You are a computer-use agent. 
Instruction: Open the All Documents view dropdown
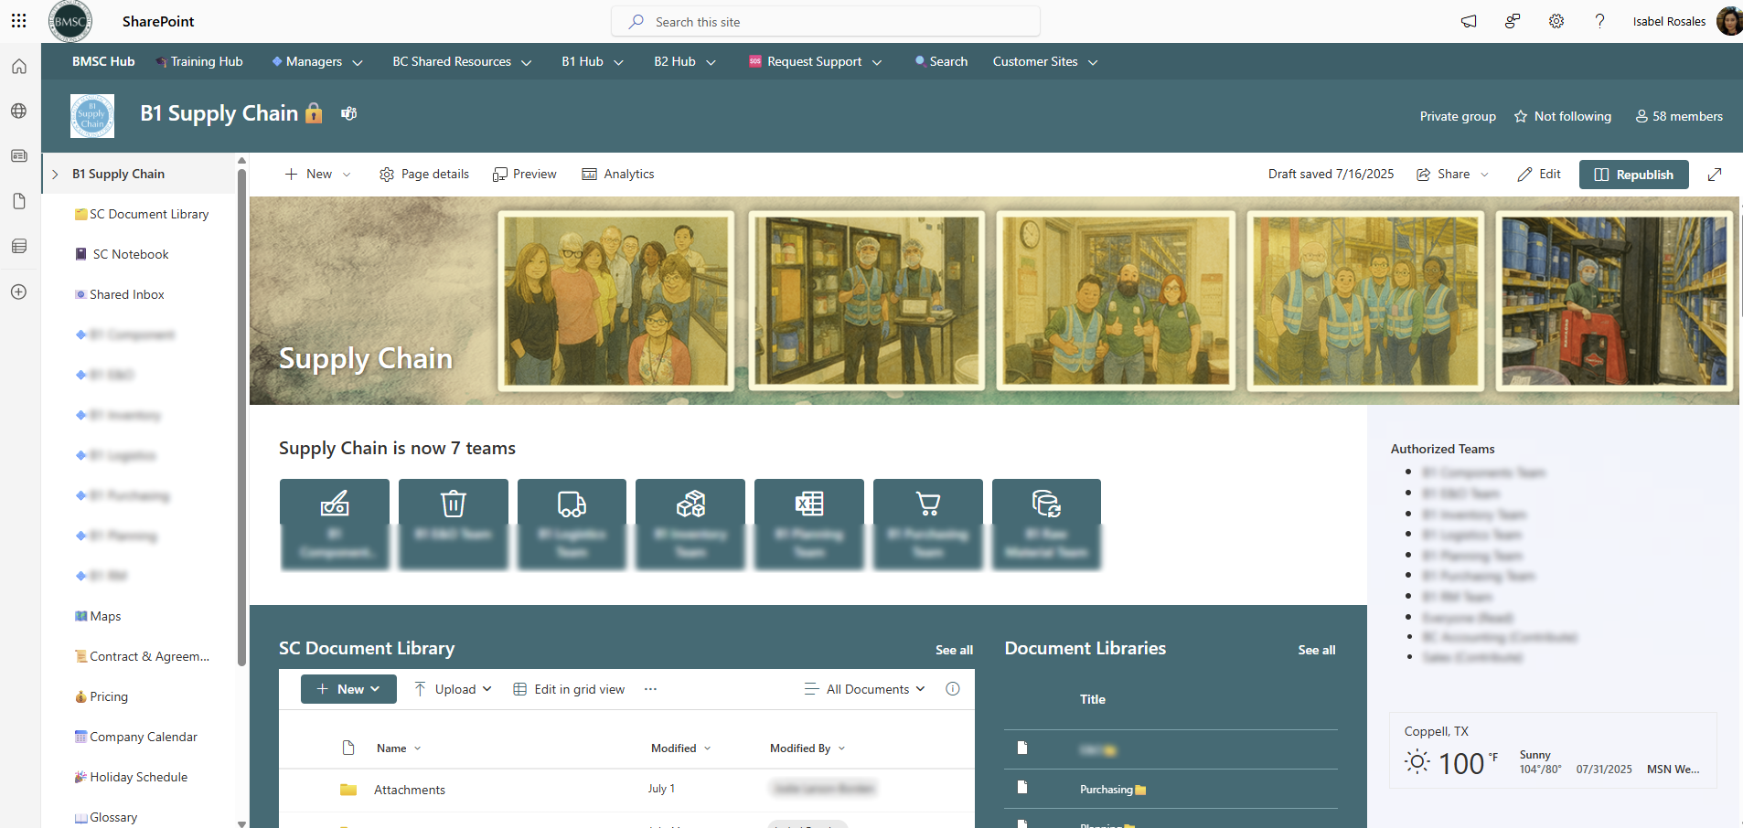pyautogui.click(x=865, y=689)
